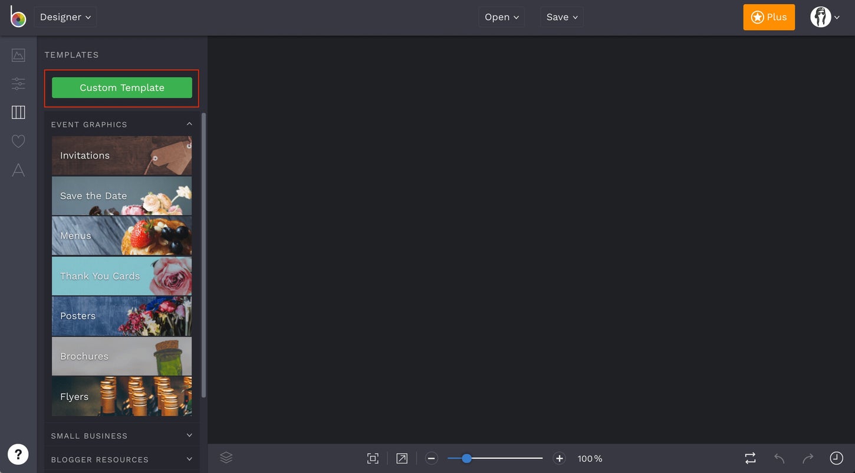The height and width of the screenshot is (473, 855).
Task: Open the Save dropdown menu
Action: point(561,15)
